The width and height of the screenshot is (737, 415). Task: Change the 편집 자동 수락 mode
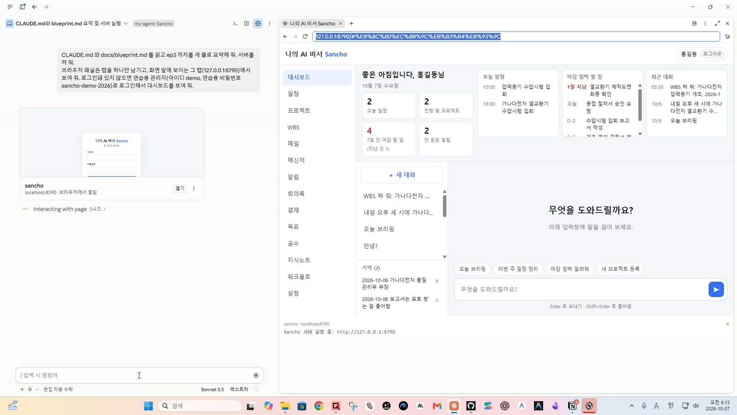click(58, 389)
